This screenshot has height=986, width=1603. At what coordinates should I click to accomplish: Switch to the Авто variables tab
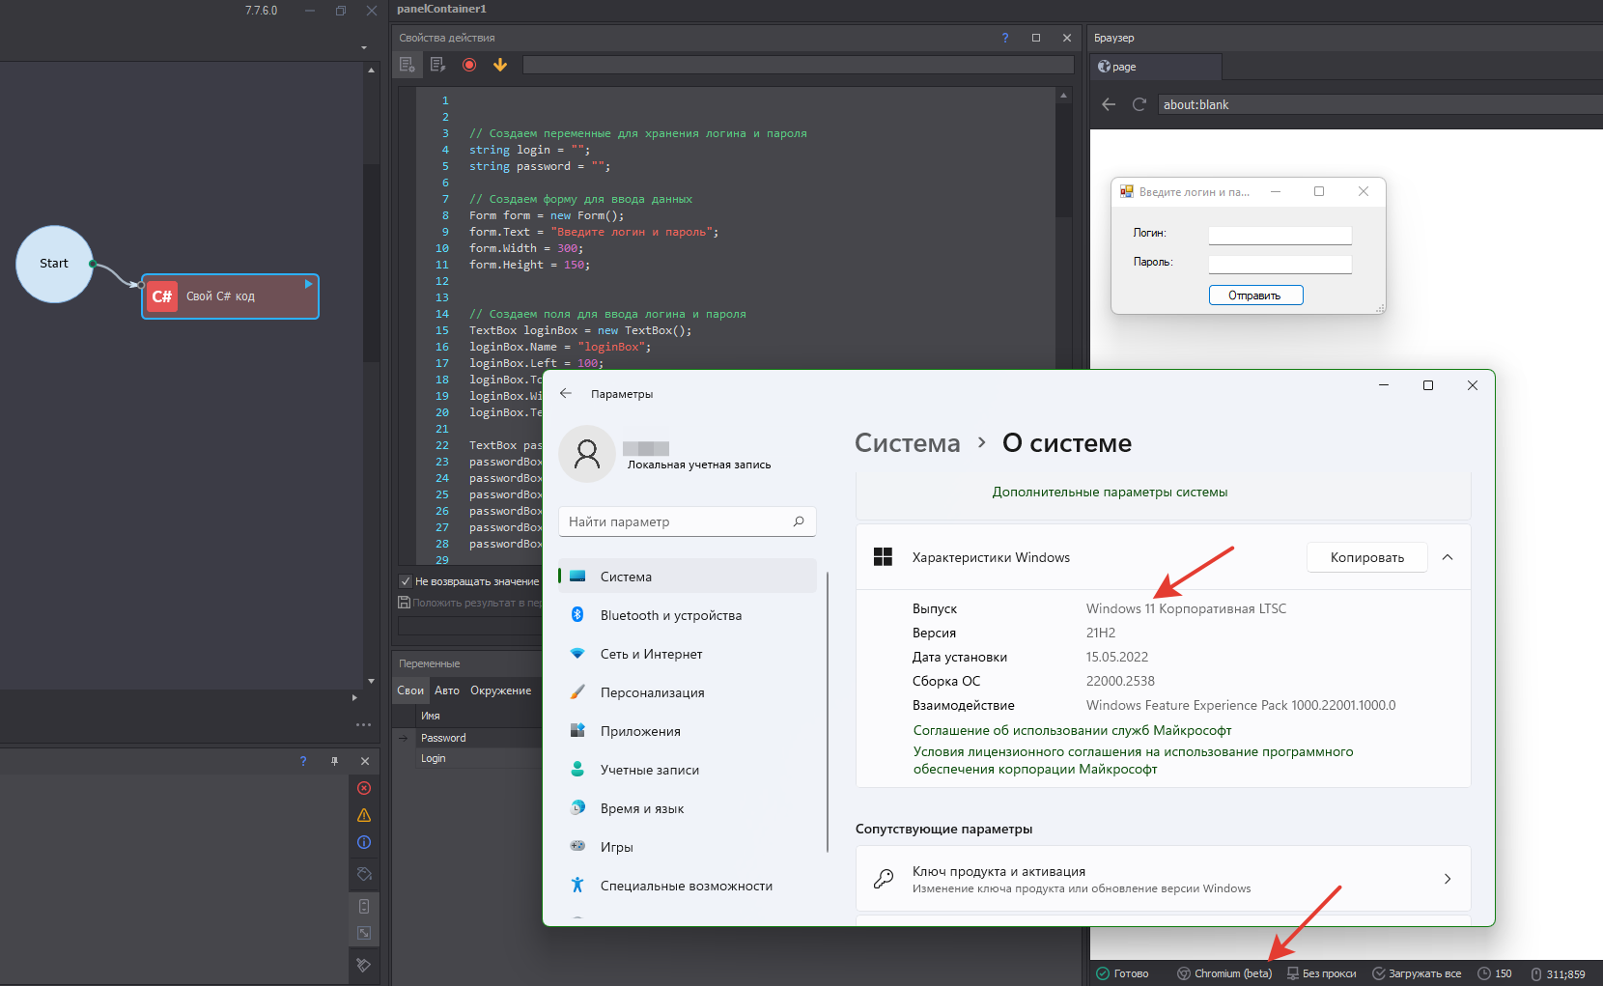tap(446, 690)
